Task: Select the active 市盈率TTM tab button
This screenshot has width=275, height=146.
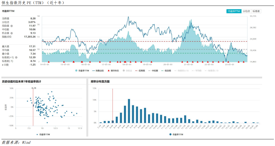Action: click(234, 11)
